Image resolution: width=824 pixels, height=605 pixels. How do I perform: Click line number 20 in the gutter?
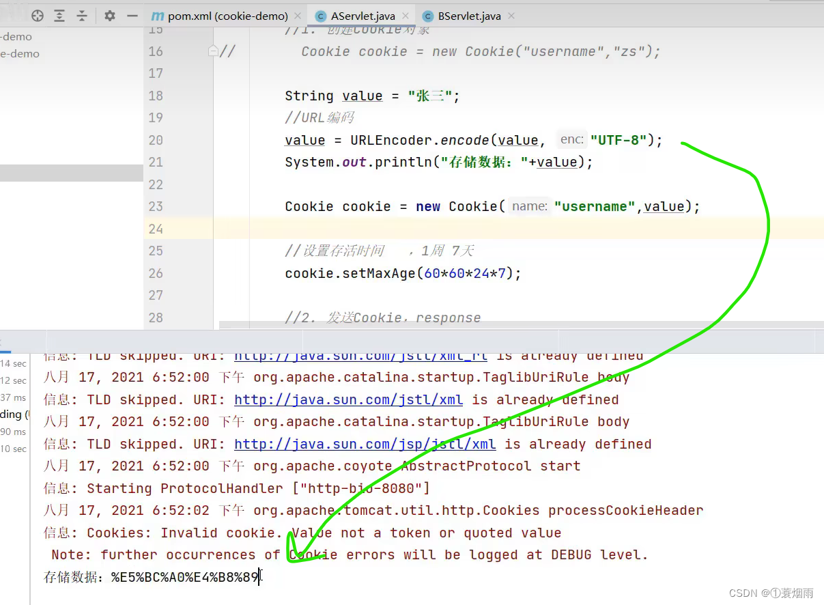tap(156, 140)
